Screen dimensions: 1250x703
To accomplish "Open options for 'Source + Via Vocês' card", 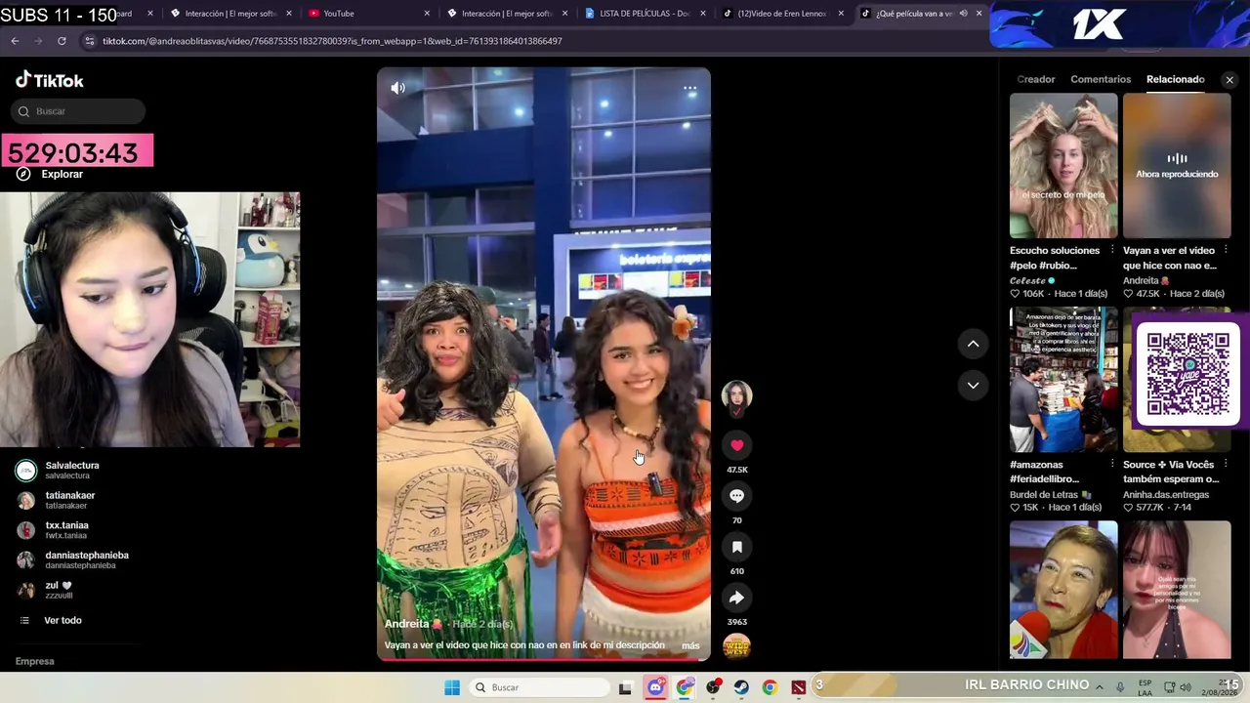I will tap(1226, 465).
